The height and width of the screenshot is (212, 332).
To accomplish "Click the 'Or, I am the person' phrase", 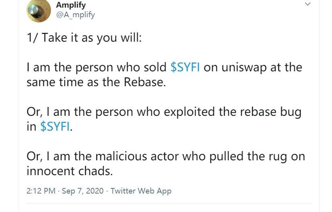I will click(79, 111).
